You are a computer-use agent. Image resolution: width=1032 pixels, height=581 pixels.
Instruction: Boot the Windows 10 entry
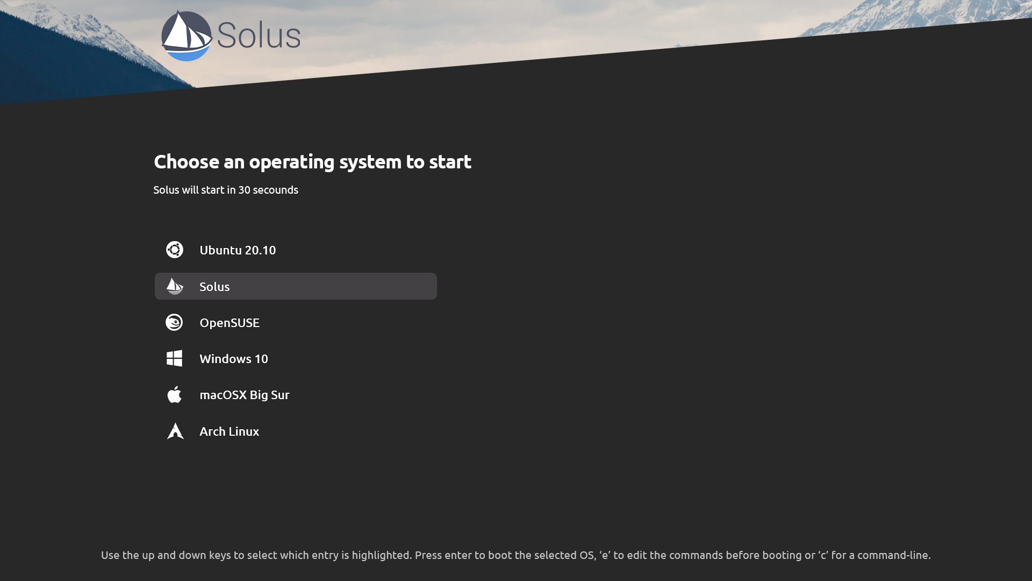234,359
